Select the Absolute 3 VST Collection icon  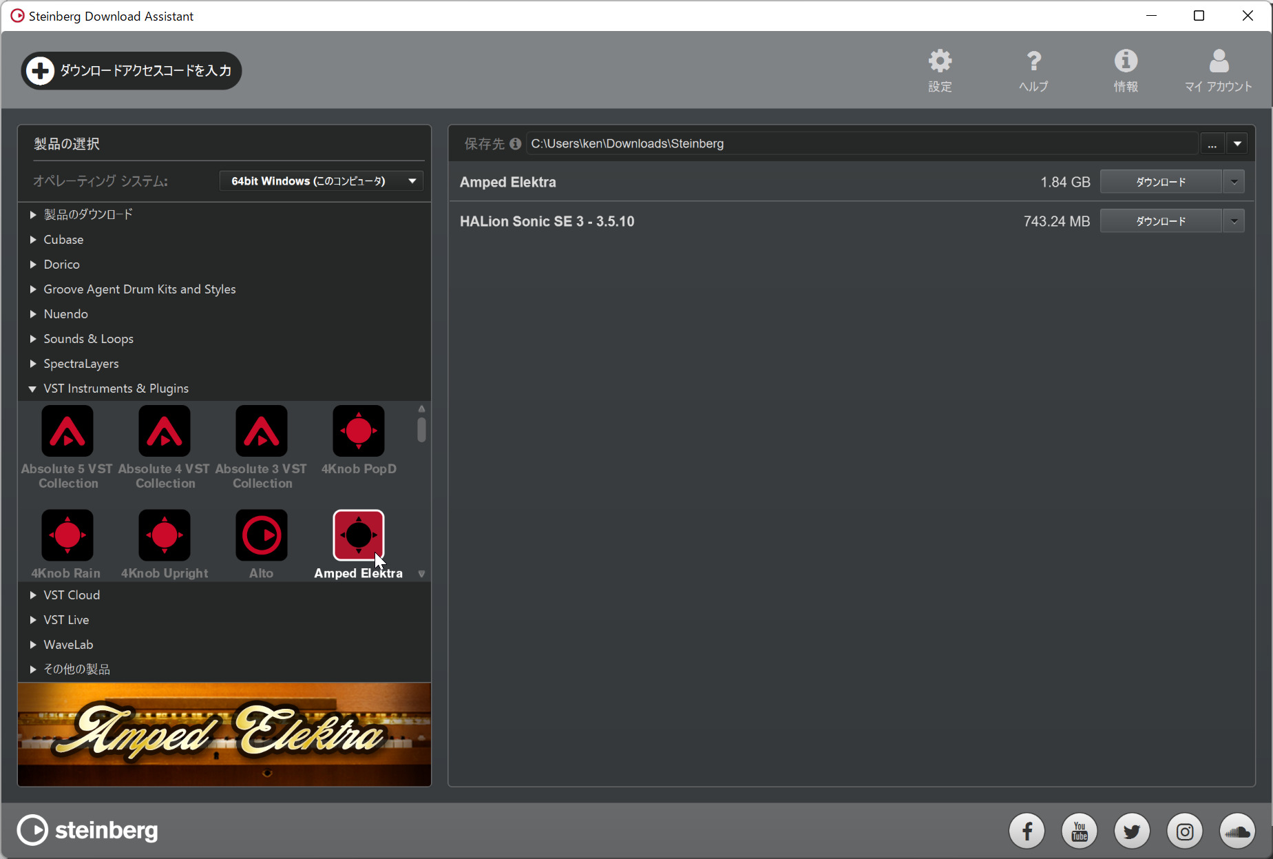(262, 431)
